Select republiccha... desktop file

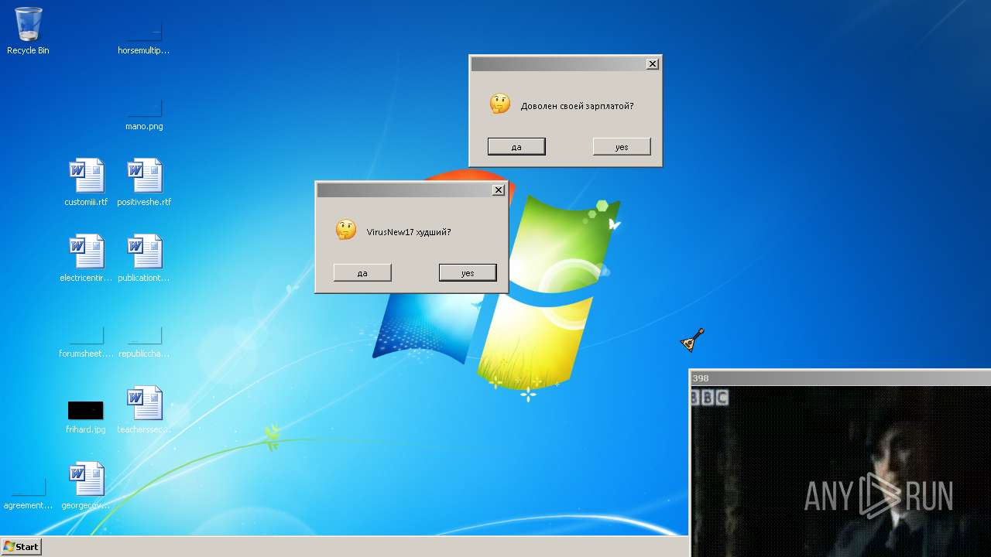click(x=144, y=341)
